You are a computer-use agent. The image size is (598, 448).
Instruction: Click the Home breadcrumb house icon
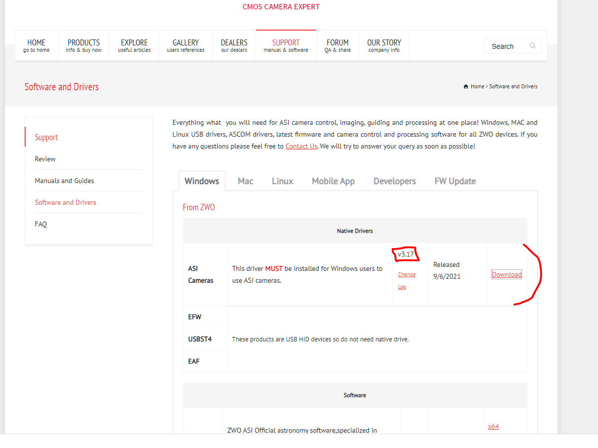click(x=466, y=87)
